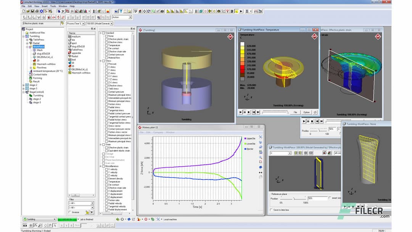Click the Local machine icon on the status bar
412x232 pixels.
[158, 219]
